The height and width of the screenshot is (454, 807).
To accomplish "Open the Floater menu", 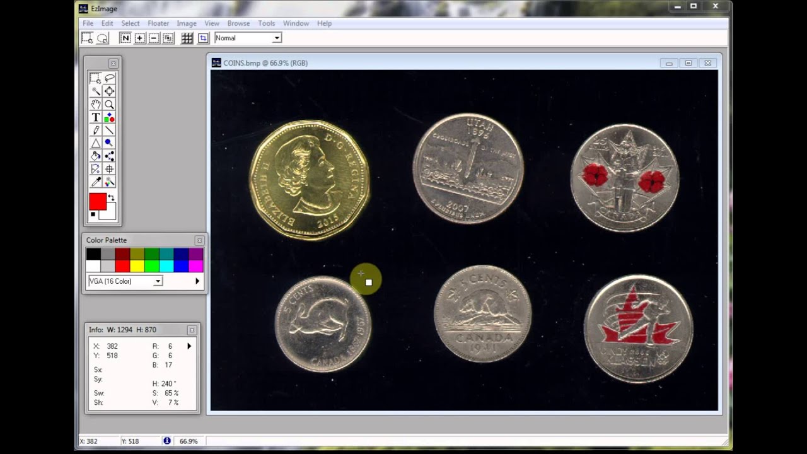I will coord(158,23).
